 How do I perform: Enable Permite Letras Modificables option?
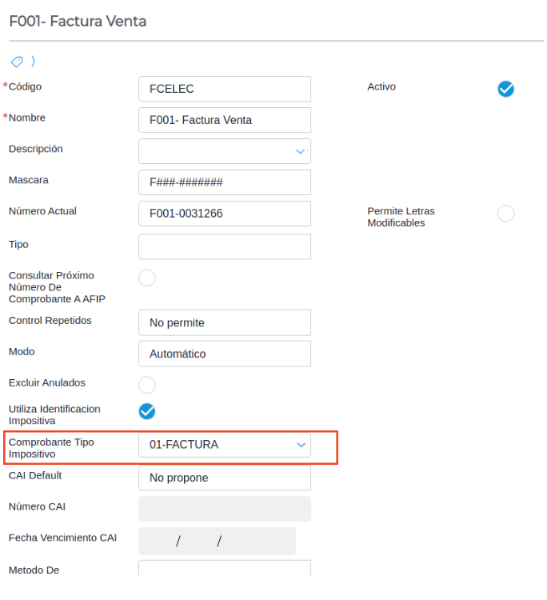click(x=505, y=214)
